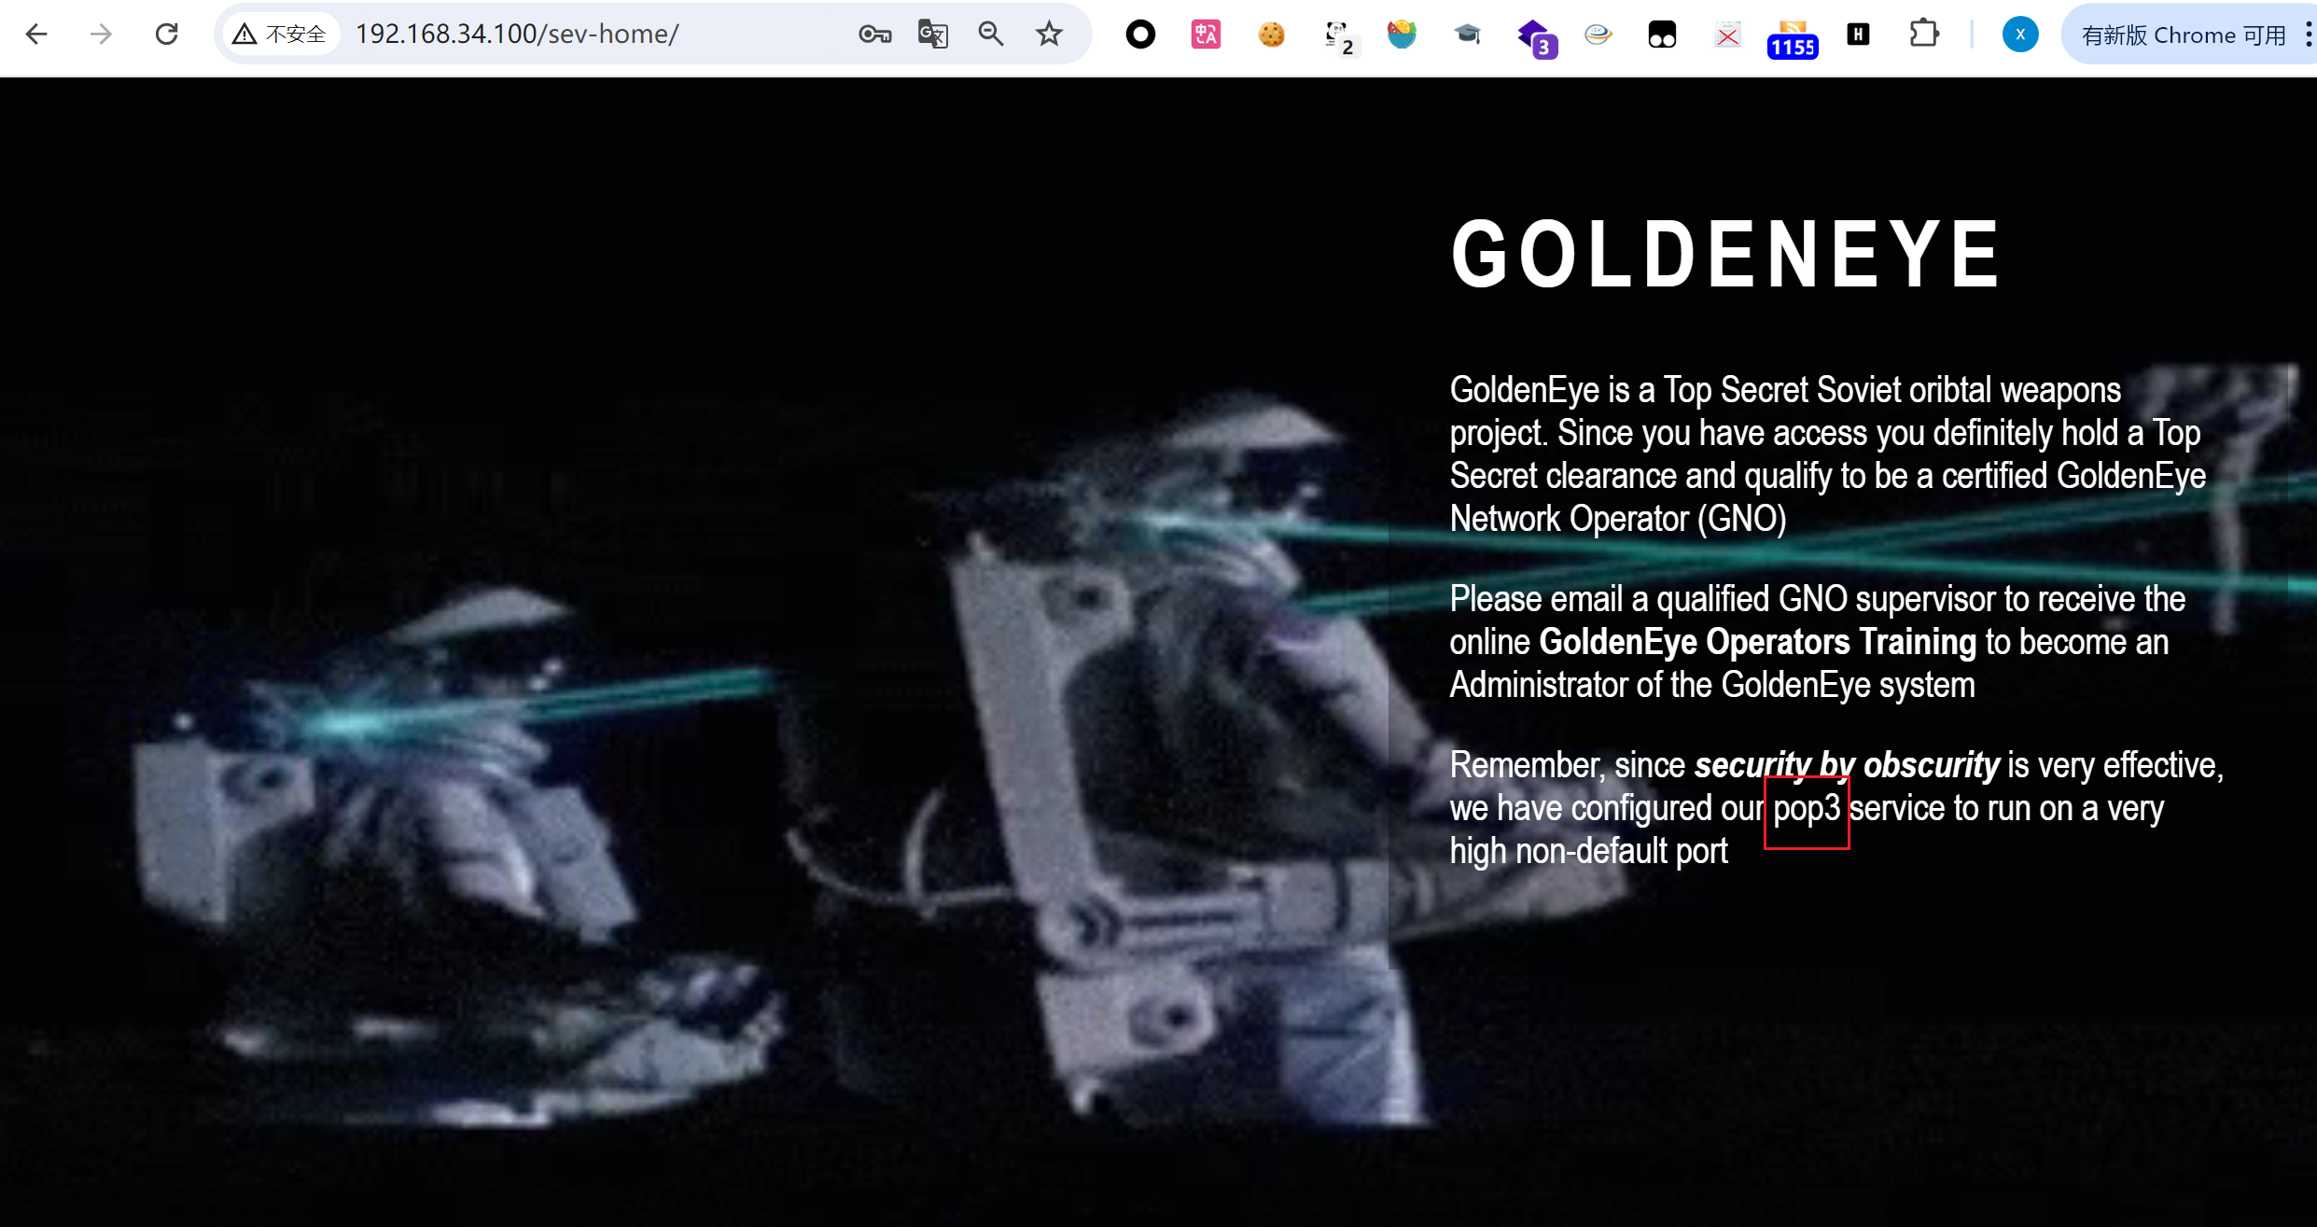The image size is (2317, 1227).
Task: Open the pink translator extension
Action: [1206, 35]
